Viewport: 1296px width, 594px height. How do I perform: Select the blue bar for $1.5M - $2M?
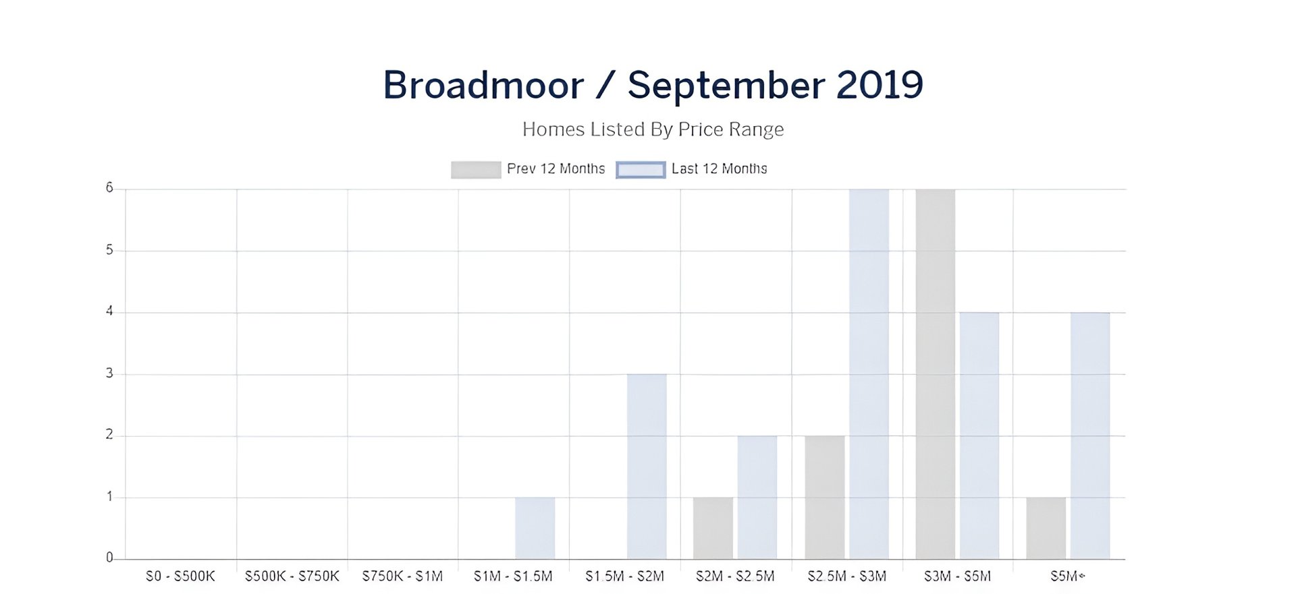[646, 467]
